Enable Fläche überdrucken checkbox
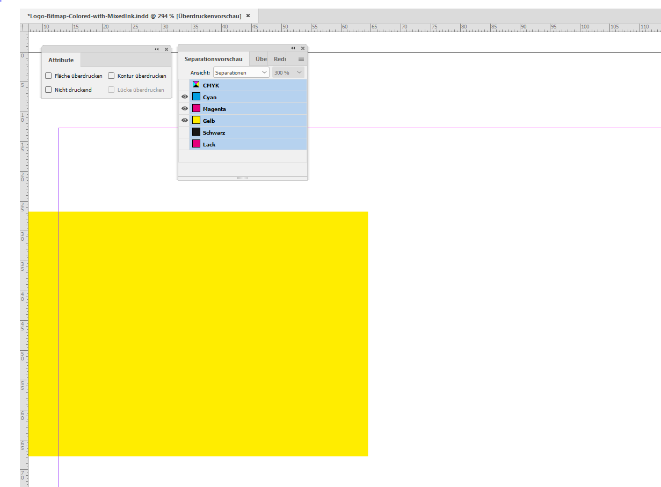Screen dimensions: 661x487 click(48, 76)
